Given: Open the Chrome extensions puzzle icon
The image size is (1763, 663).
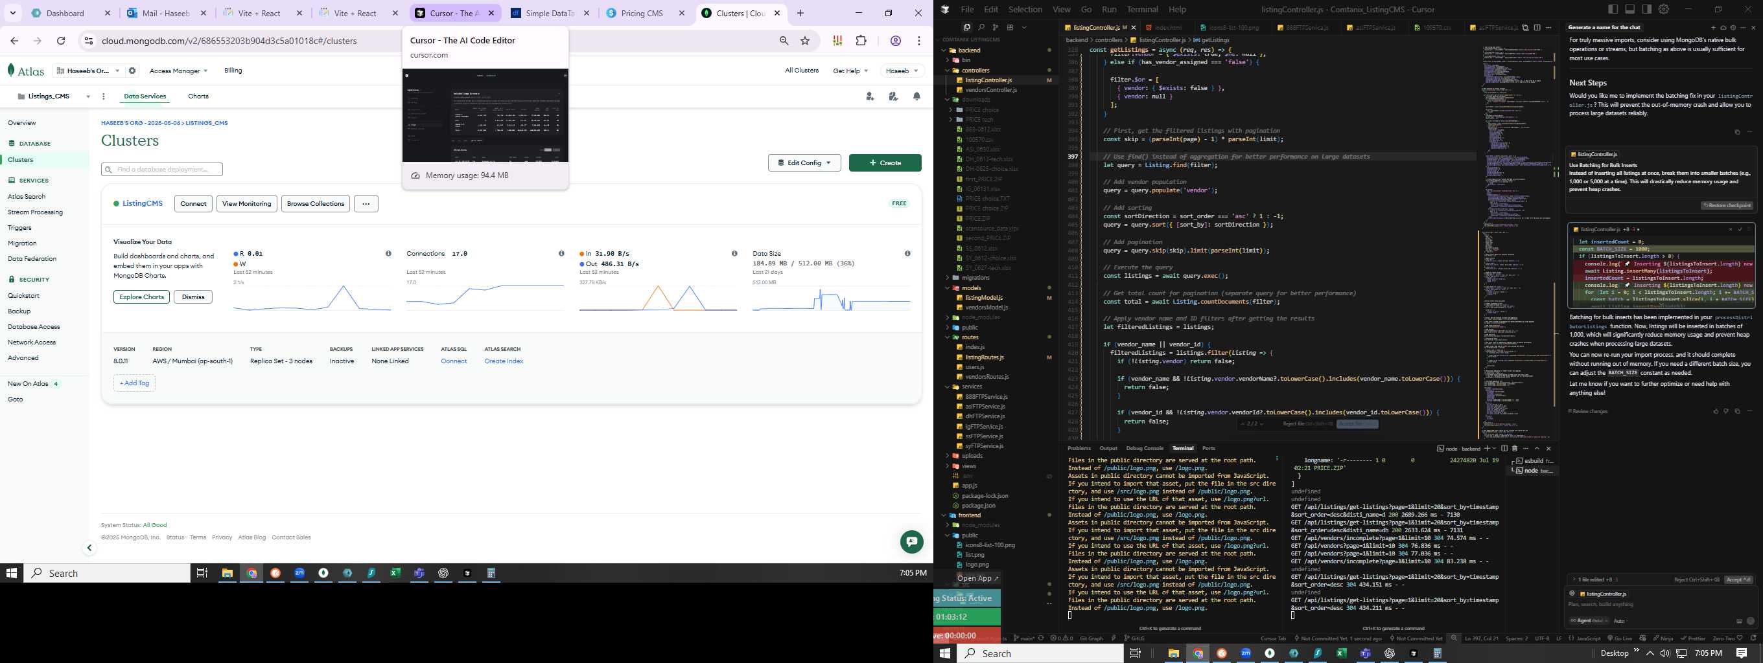Looking at the screenshot, I should (861, 41).
